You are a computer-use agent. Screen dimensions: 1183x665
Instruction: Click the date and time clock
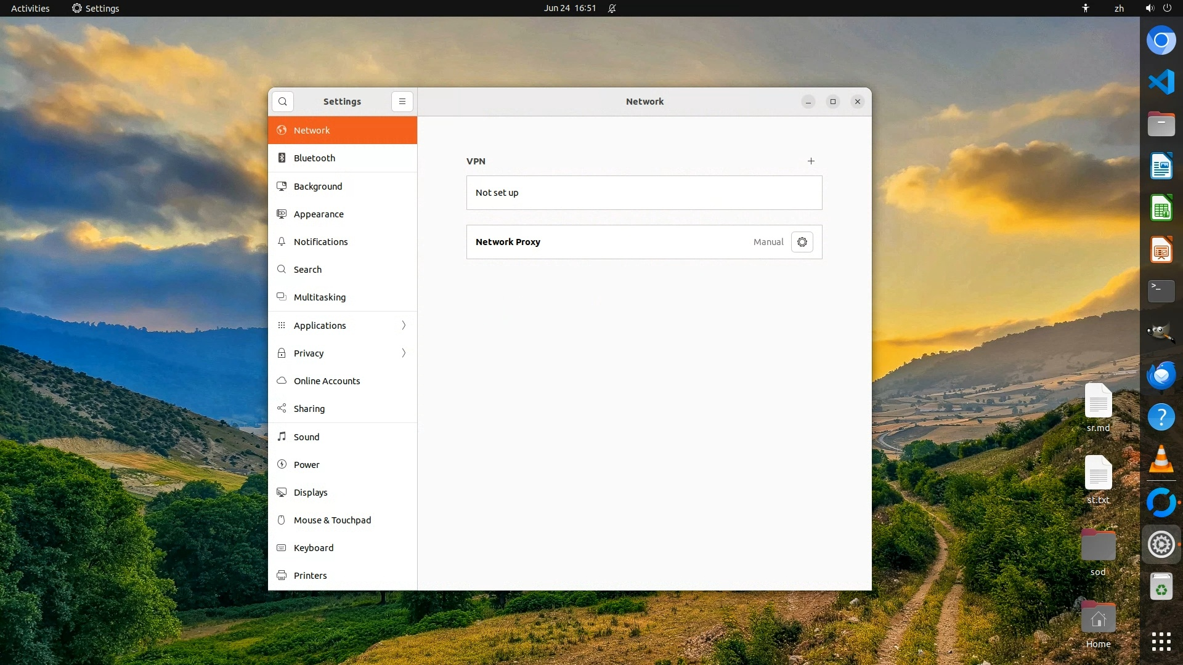click(x=569, y=9)
